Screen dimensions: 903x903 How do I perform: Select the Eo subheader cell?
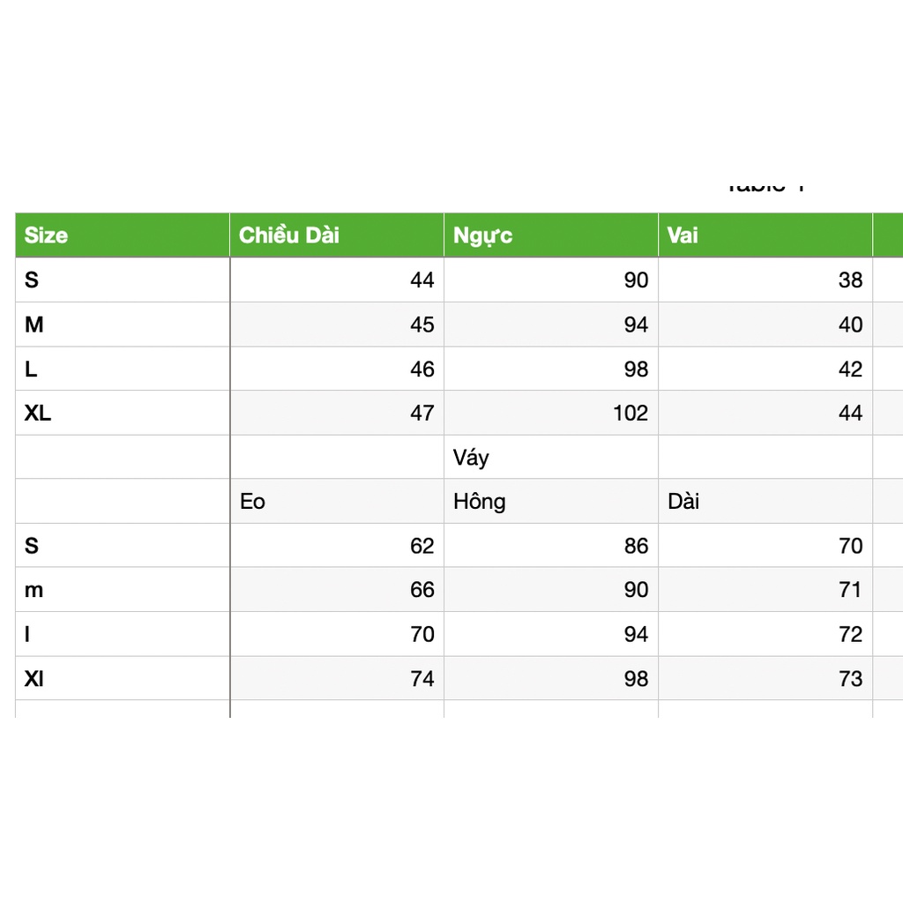[x=337, y=501]
